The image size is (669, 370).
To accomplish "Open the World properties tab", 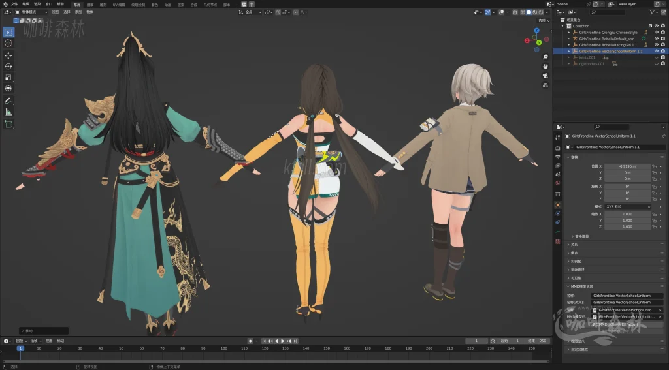I will point(558,183).
